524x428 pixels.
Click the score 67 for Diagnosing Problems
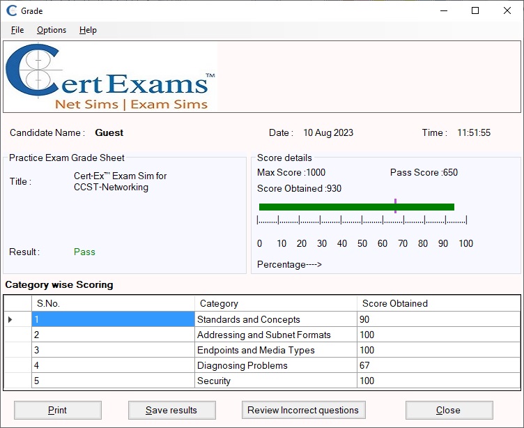438,365
